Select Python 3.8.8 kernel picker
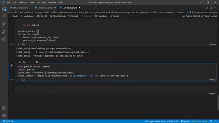Viewport: 219px width, 123px height. (199, 16)
